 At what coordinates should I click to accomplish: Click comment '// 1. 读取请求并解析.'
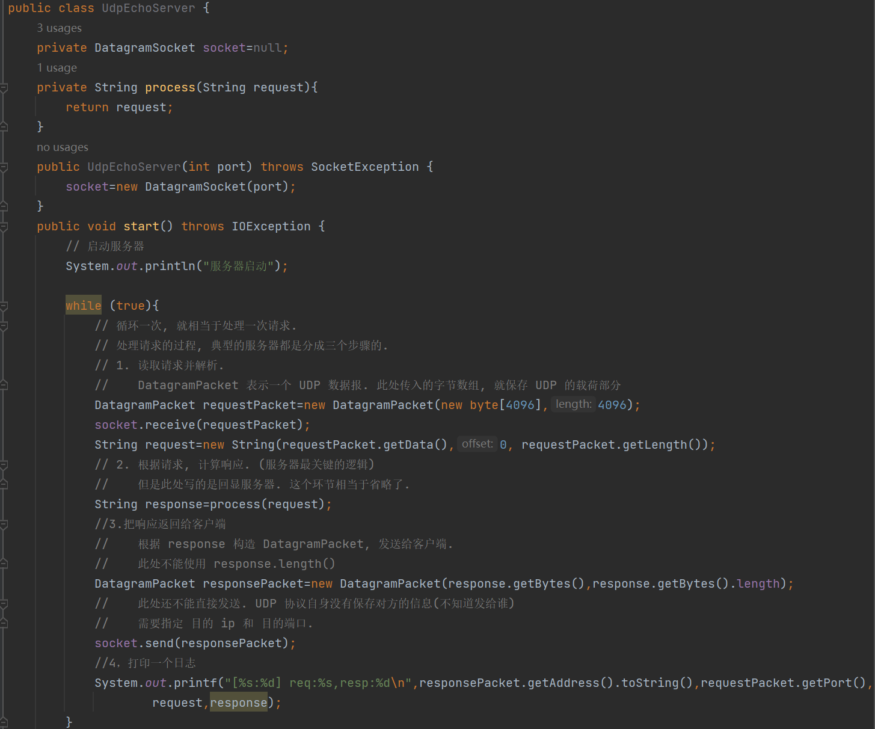159,366
